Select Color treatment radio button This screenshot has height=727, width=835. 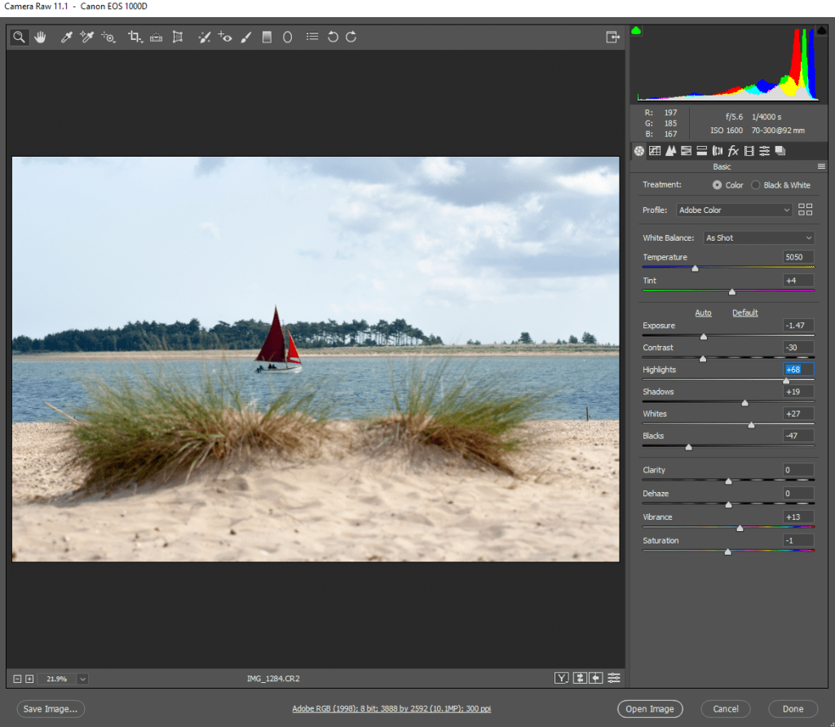[x=717, y=185]
